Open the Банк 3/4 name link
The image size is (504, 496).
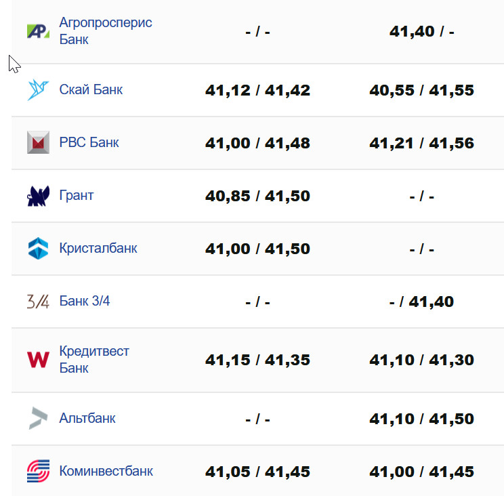(x=85, y=302)
